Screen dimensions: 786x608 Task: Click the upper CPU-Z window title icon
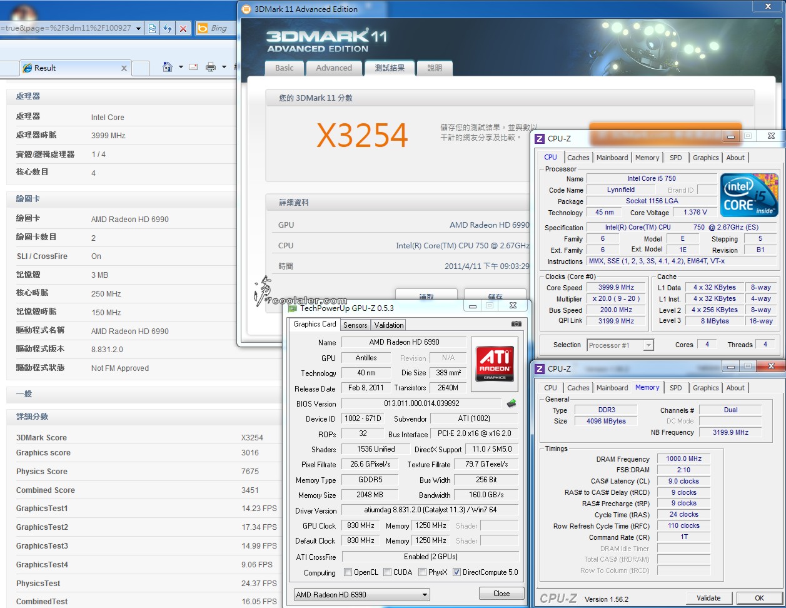pyautogui.click(x=540, y=138)
